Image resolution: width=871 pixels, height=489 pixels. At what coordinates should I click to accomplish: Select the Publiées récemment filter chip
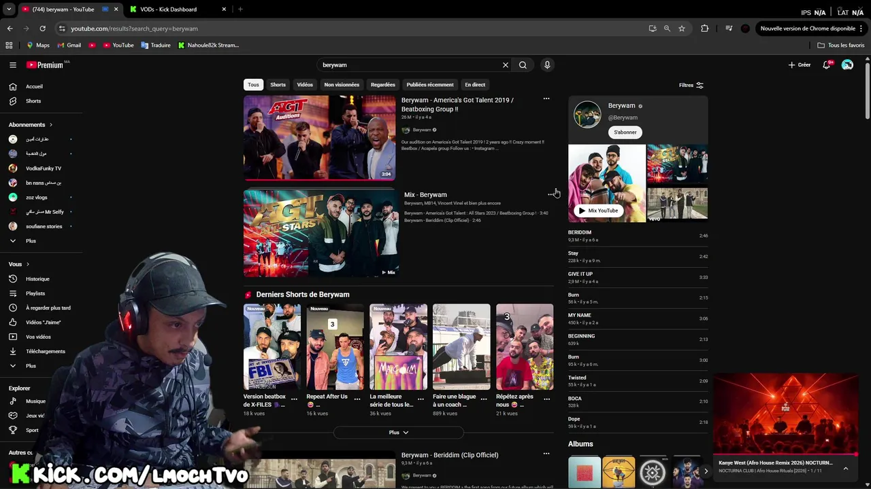430,85
